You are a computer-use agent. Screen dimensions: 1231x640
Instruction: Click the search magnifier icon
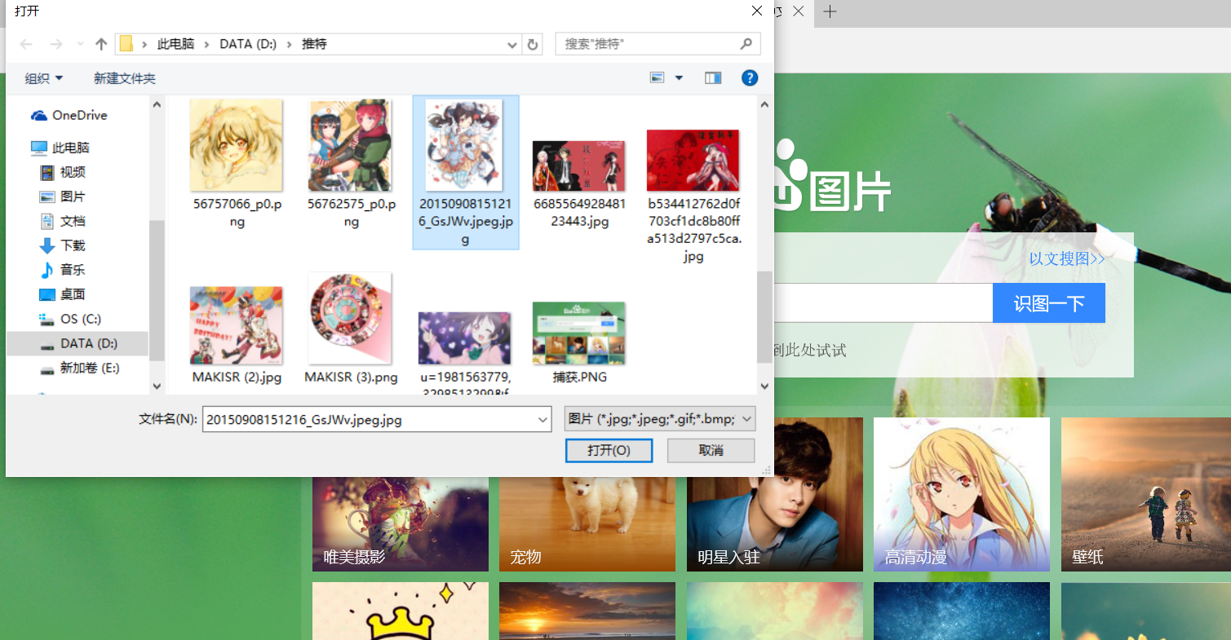click(746, 43)
